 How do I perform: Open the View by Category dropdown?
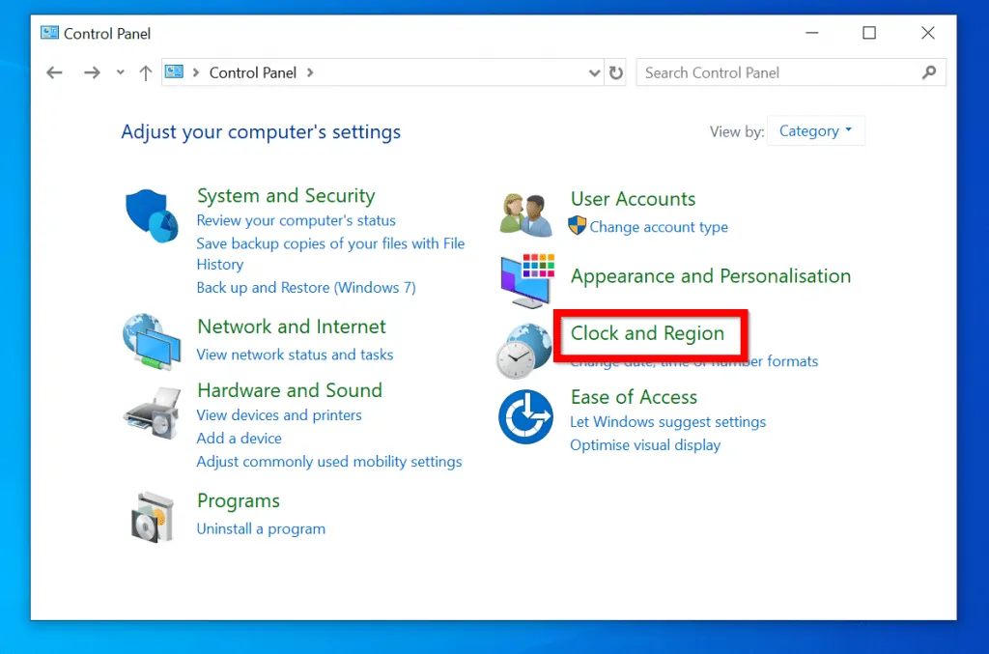[x=815, y=130]
